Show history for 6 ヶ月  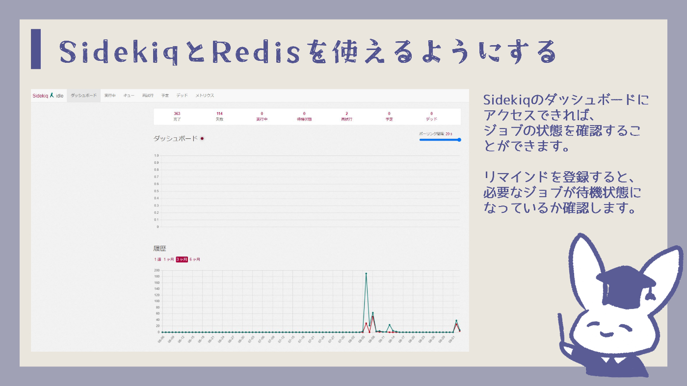tap(195, 259)
